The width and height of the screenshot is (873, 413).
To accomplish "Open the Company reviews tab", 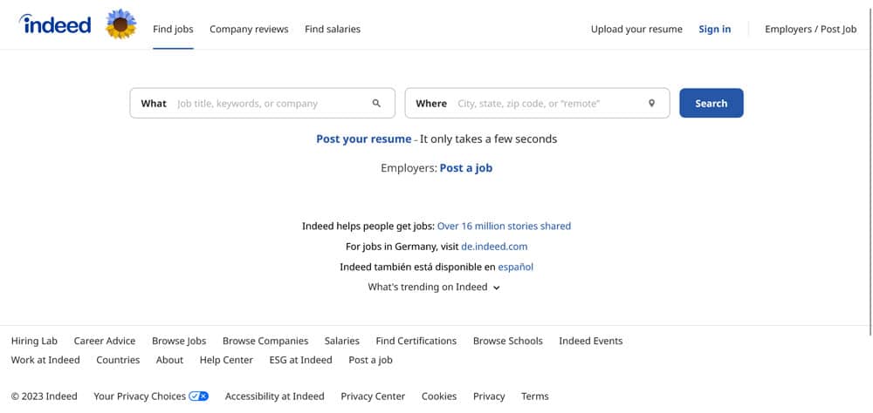I will (x=249, y=29).
